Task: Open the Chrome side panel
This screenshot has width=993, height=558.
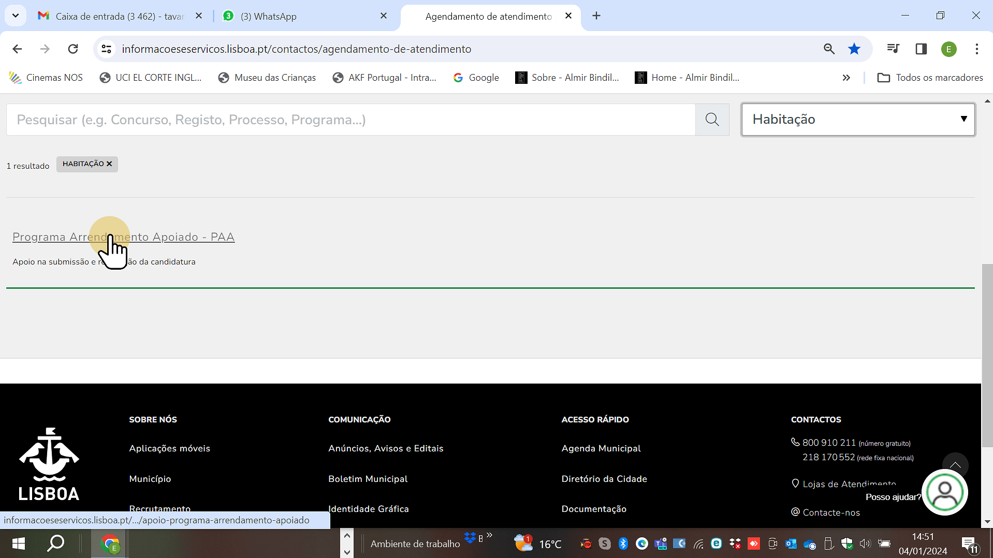Action: pyautogui.click(x=921, y=49)
